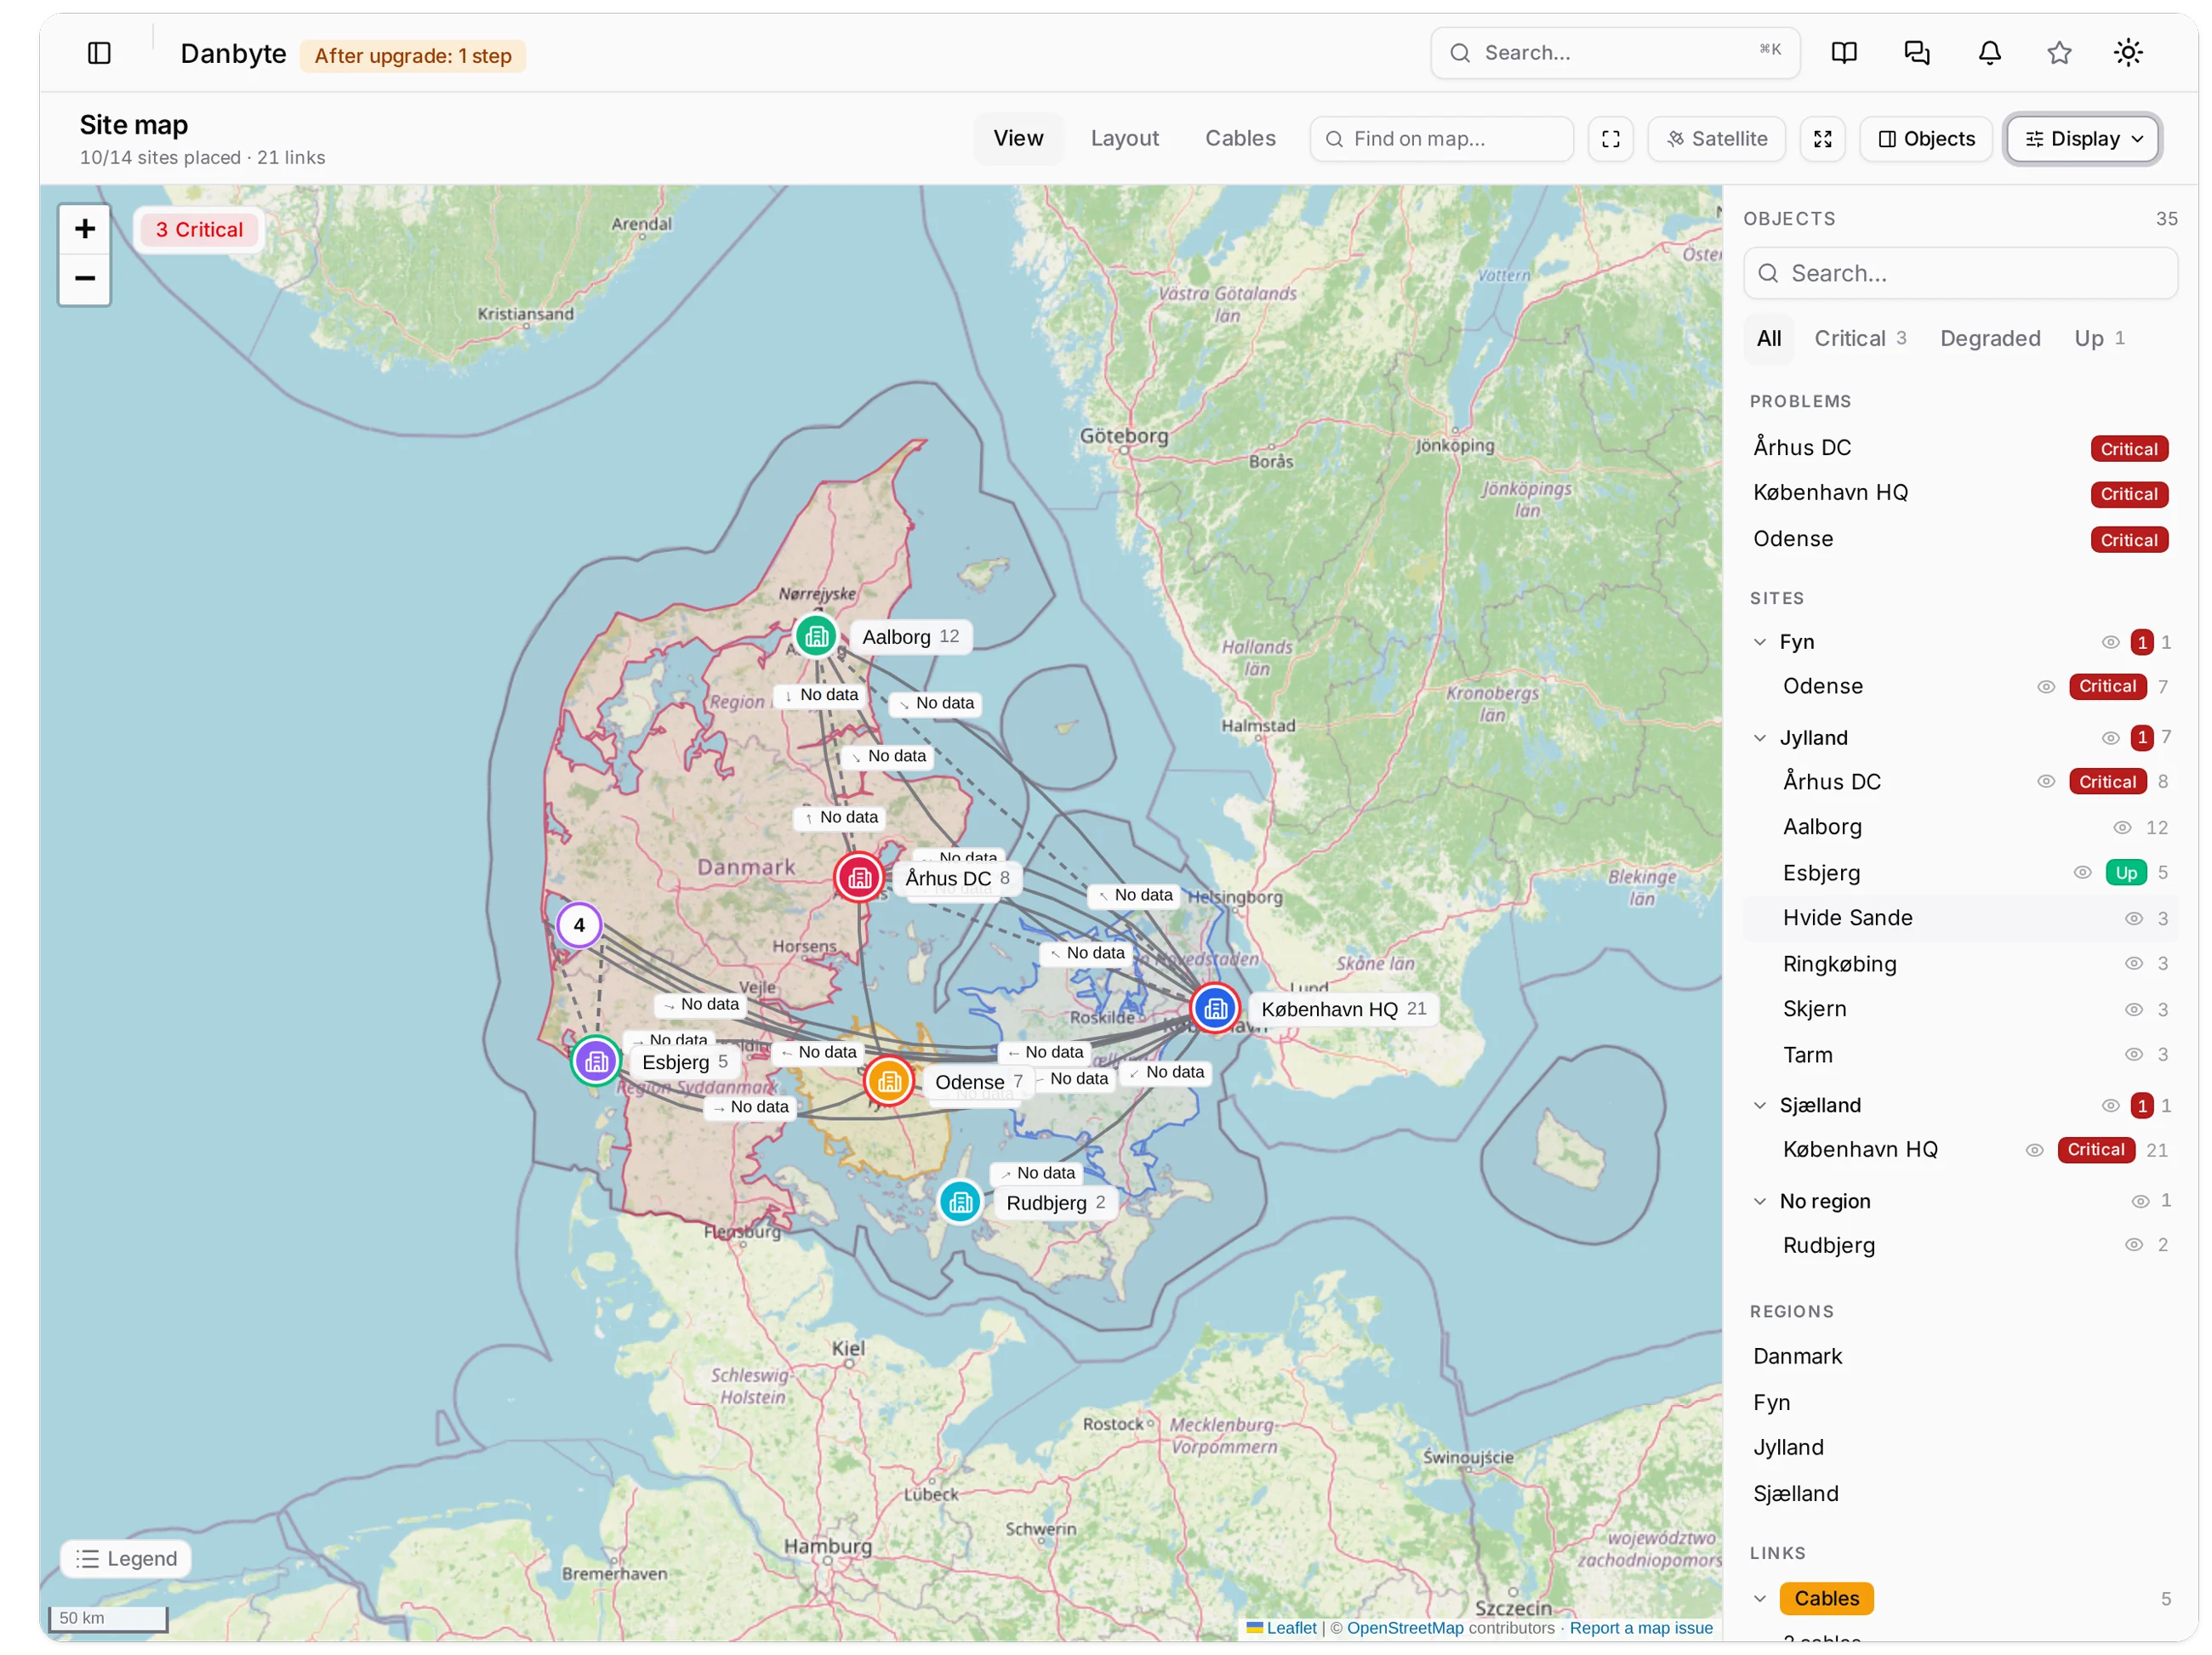Select the Århus DC site marker

[859, 878]
